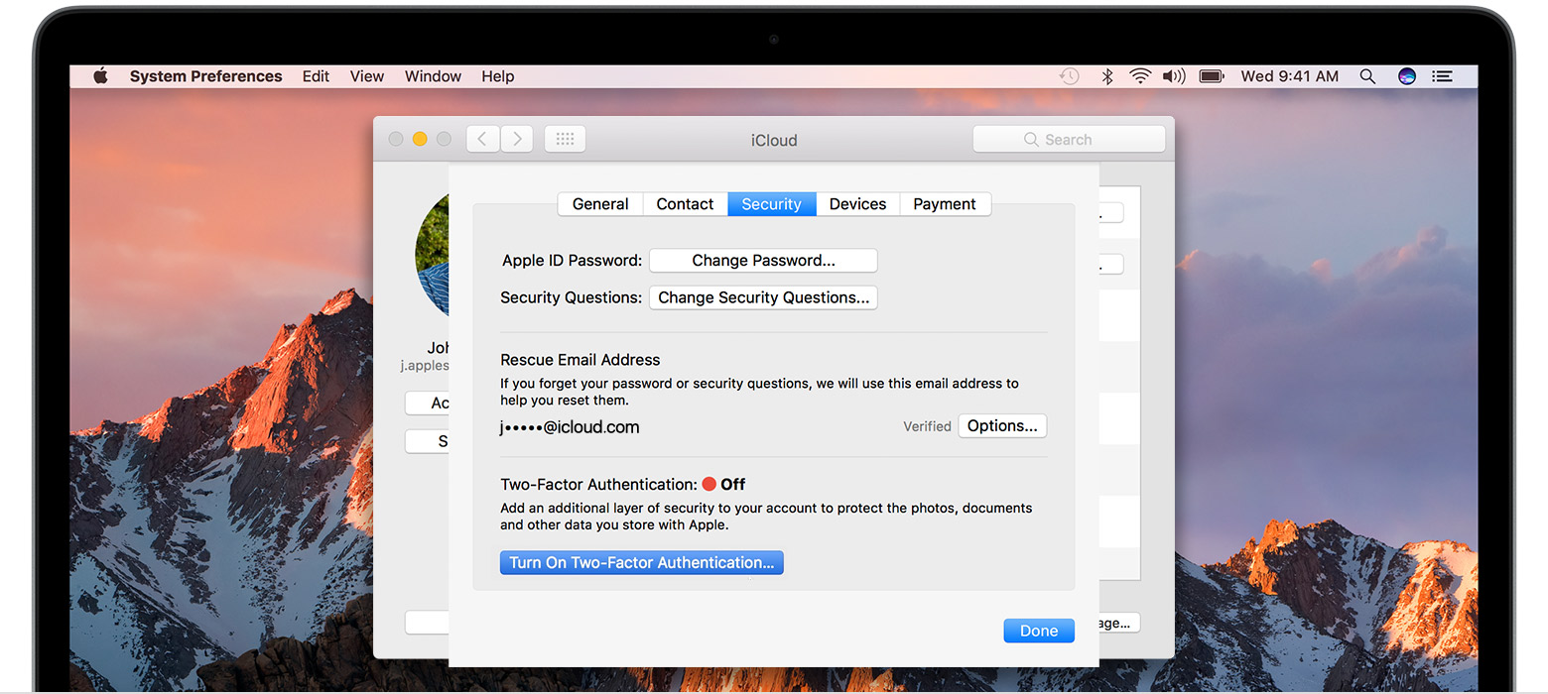Go back with the toolbar back arrow
1548x694 pixels.
[483, 140]
